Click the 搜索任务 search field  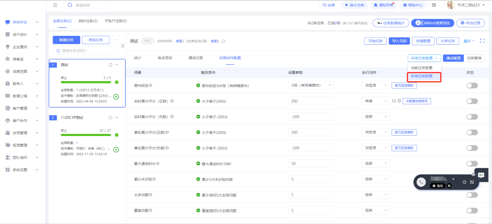86,51
